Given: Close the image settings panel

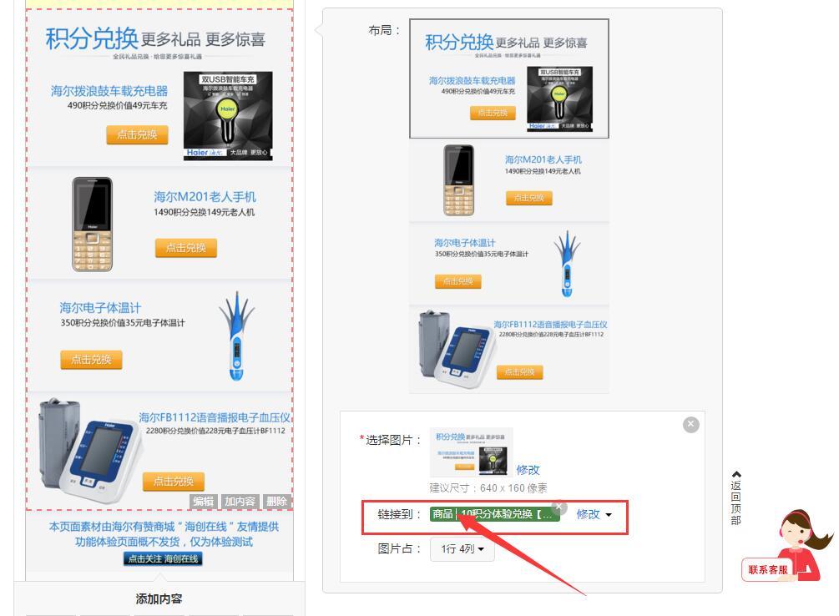Looking at the screenshot, I should [690, 424].
